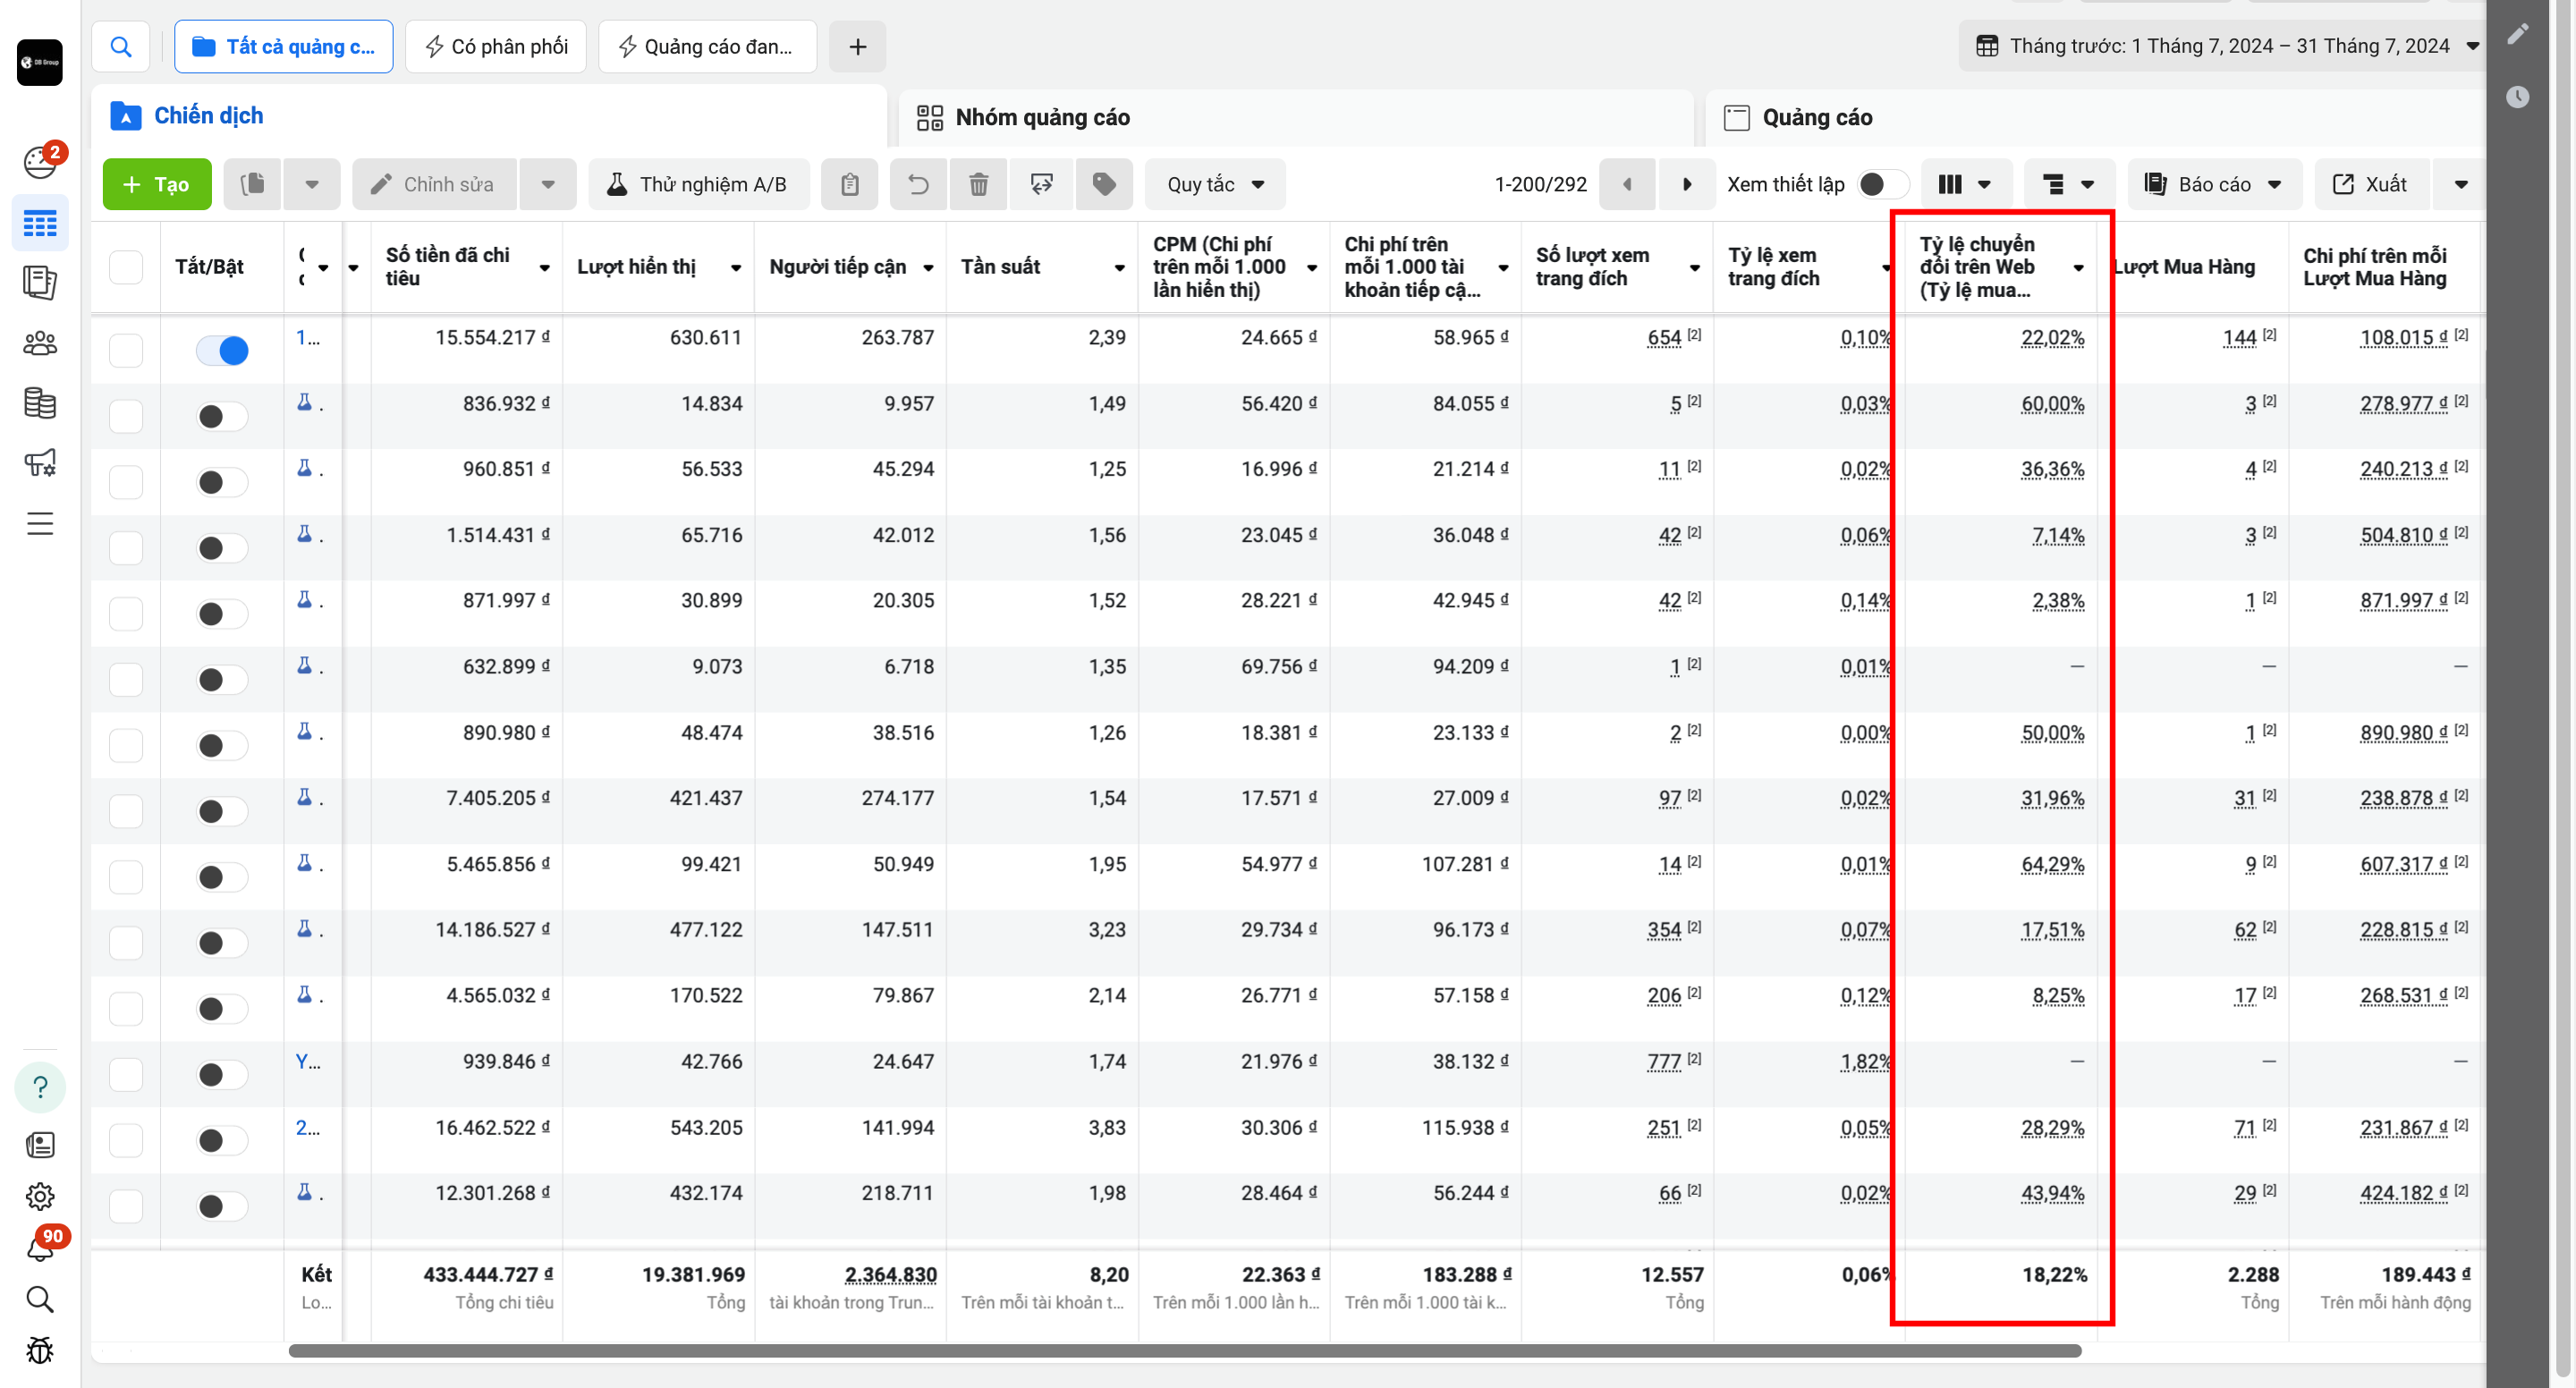Open the Quy tắc dropdown
Viewport: 2576px width, 1388px height.
pos(1215,184)
